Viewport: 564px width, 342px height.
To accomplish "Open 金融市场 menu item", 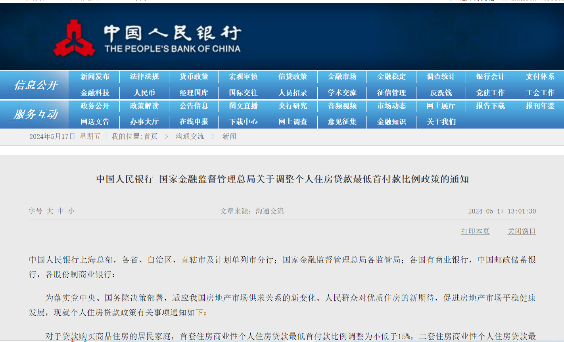I will pyautogui.click(x=342, y=77).
